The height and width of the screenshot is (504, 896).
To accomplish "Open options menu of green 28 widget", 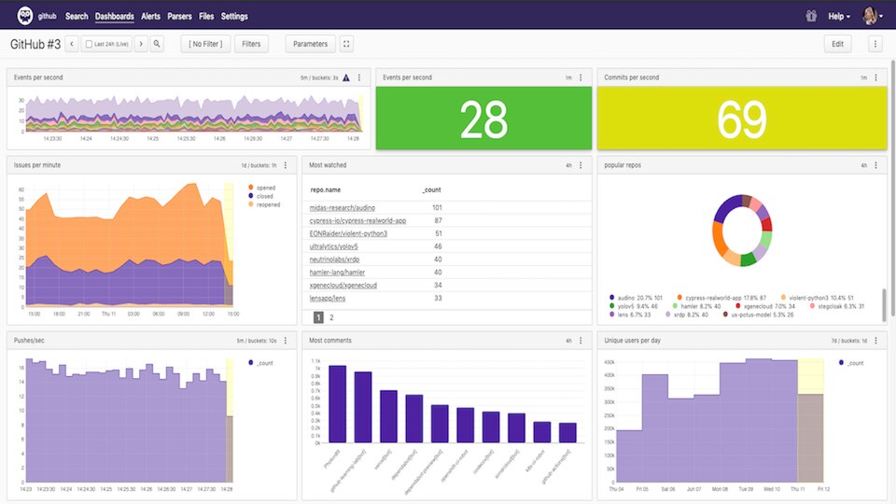I will 581,77.
